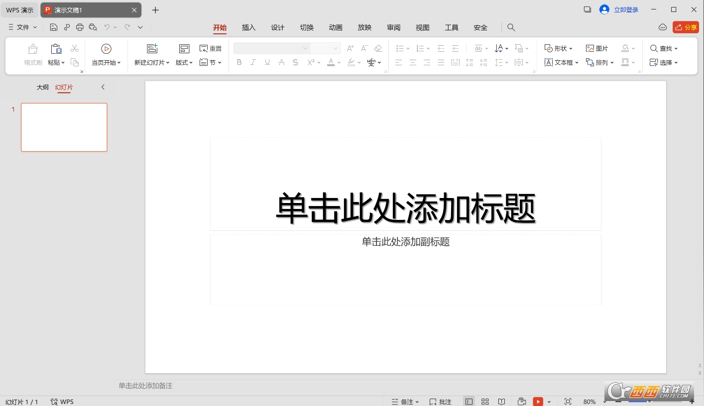The height and width of the screenshot is (406, 704).
Task: Open the 文件 menu dropdown
Action: (23, 27)
